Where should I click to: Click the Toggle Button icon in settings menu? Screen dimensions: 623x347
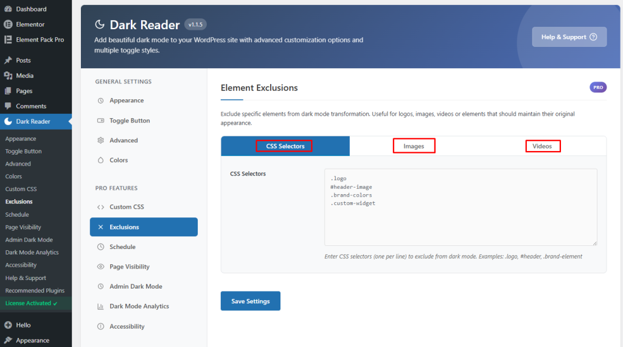click(x=100, y=121)
